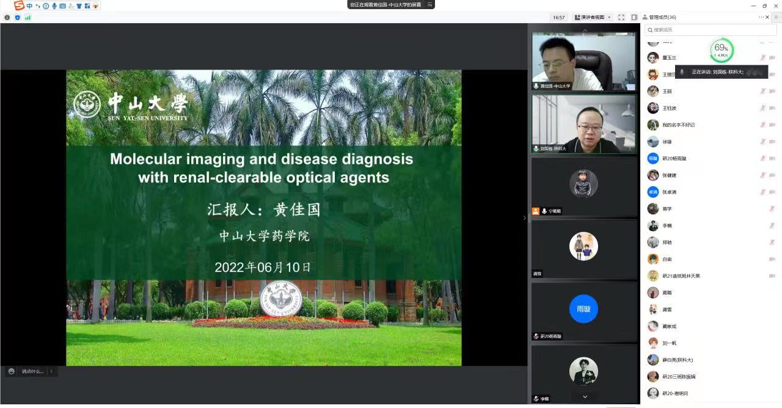Check the green network signal icon
The width and height of the screenshot is (782, 408).
pos(27,17)
